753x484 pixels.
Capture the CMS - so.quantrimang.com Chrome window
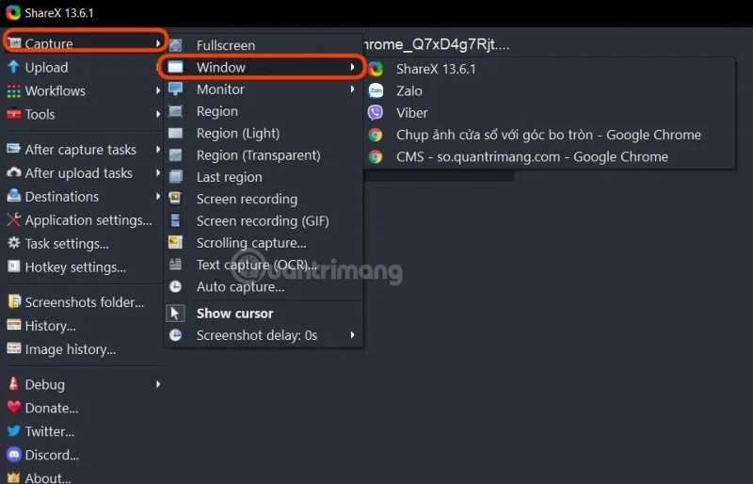pyautogui.click(x=550, y=156)
